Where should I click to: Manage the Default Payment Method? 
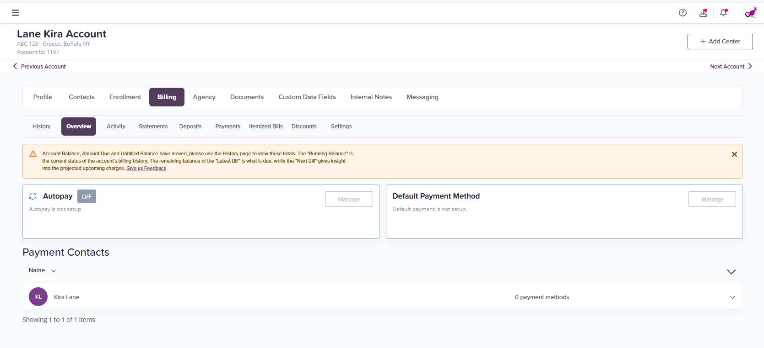[x=712, y=199]
